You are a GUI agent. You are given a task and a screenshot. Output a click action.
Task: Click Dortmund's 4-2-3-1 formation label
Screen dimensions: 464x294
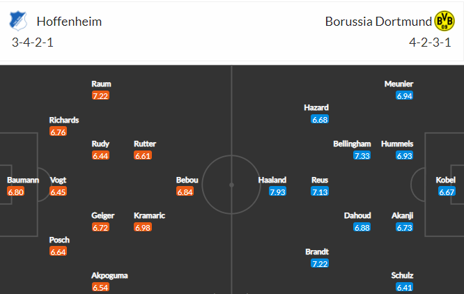click(x=430, y=42)
